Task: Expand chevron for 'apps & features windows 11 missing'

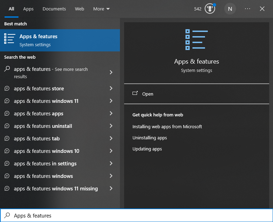Action: point(111,189)
